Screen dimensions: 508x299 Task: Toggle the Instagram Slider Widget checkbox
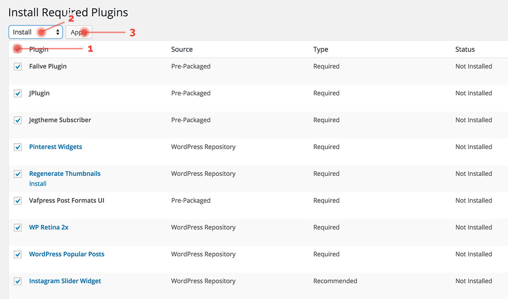18,281
